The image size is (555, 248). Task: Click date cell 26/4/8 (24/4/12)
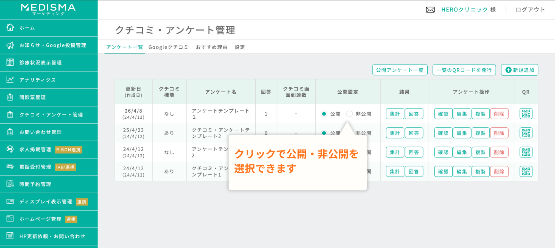tap(134, 114)
